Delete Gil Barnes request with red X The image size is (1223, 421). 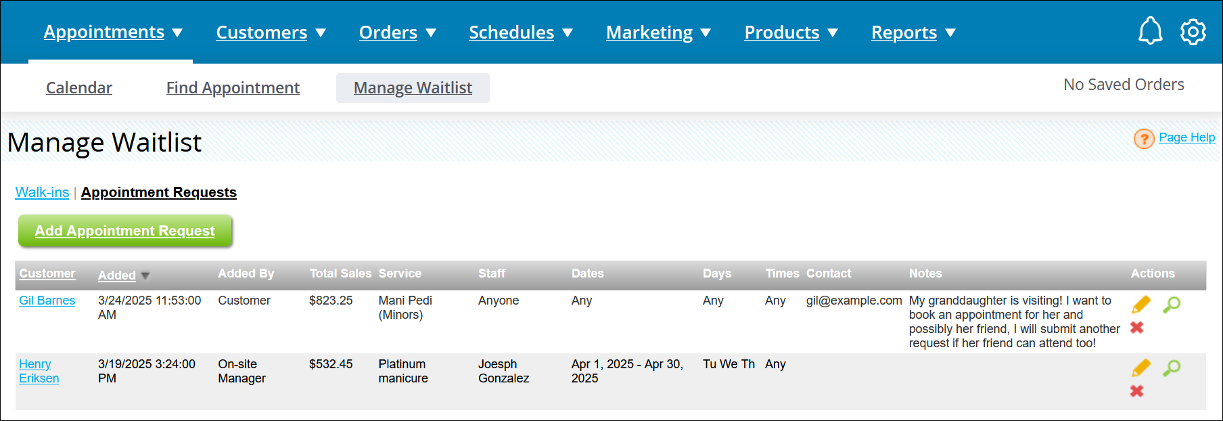click(x=1137, y=328)
